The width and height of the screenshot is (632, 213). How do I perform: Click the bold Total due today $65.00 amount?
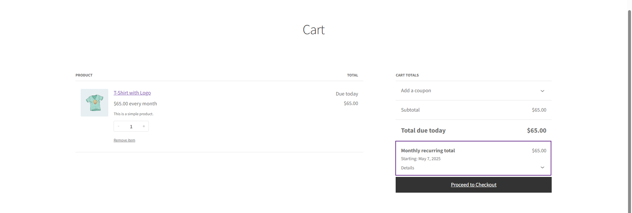pos(537,131)
